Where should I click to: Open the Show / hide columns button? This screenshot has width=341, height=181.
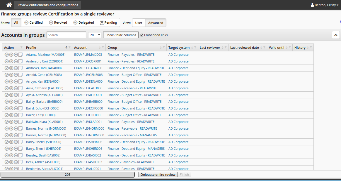click(x=121, y=35)
